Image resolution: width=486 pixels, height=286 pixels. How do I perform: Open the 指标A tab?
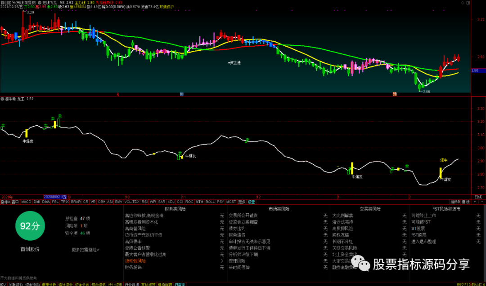(x=5, y=202)
